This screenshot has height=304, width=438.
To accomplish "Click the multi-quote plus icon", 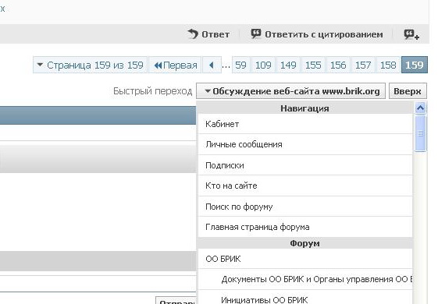I will [411, 35].
